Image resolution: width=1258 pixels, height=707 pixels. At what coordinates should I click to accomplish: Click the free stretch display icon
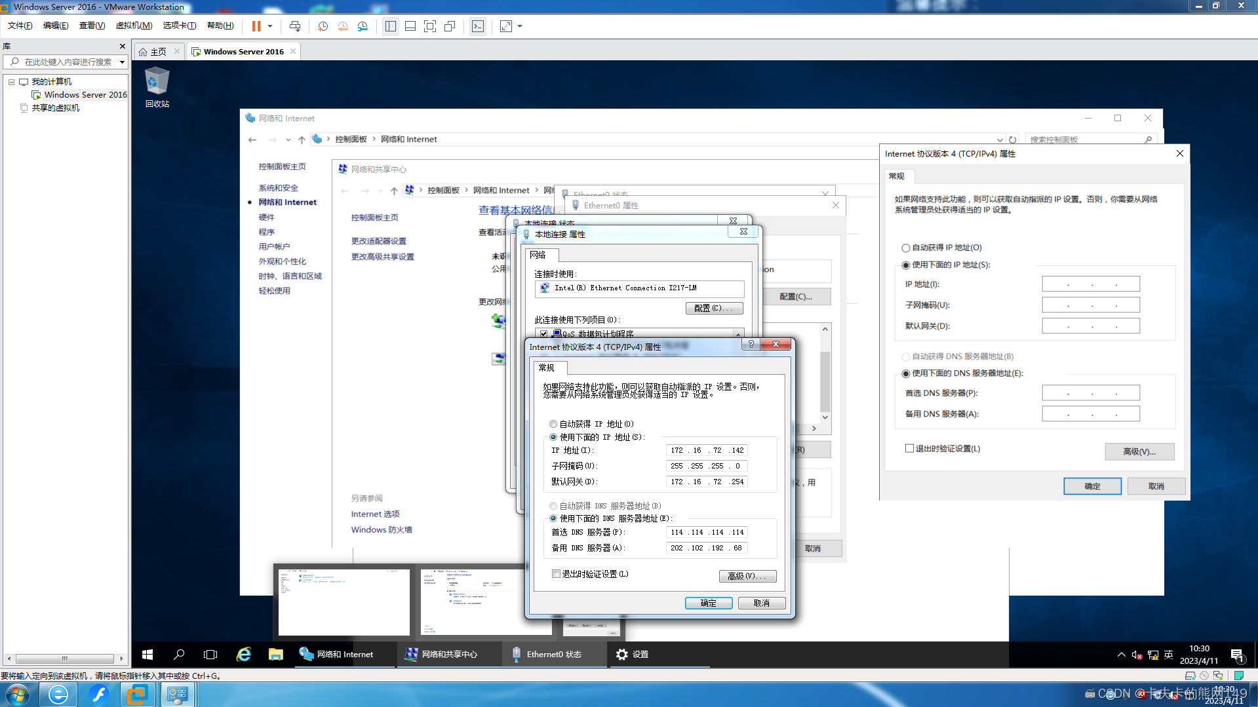point(506,26)
